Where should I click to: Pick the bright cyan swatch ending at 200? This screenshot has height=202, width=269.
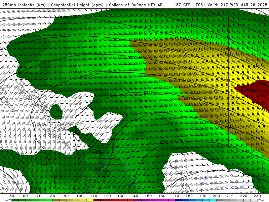point(213,200)
